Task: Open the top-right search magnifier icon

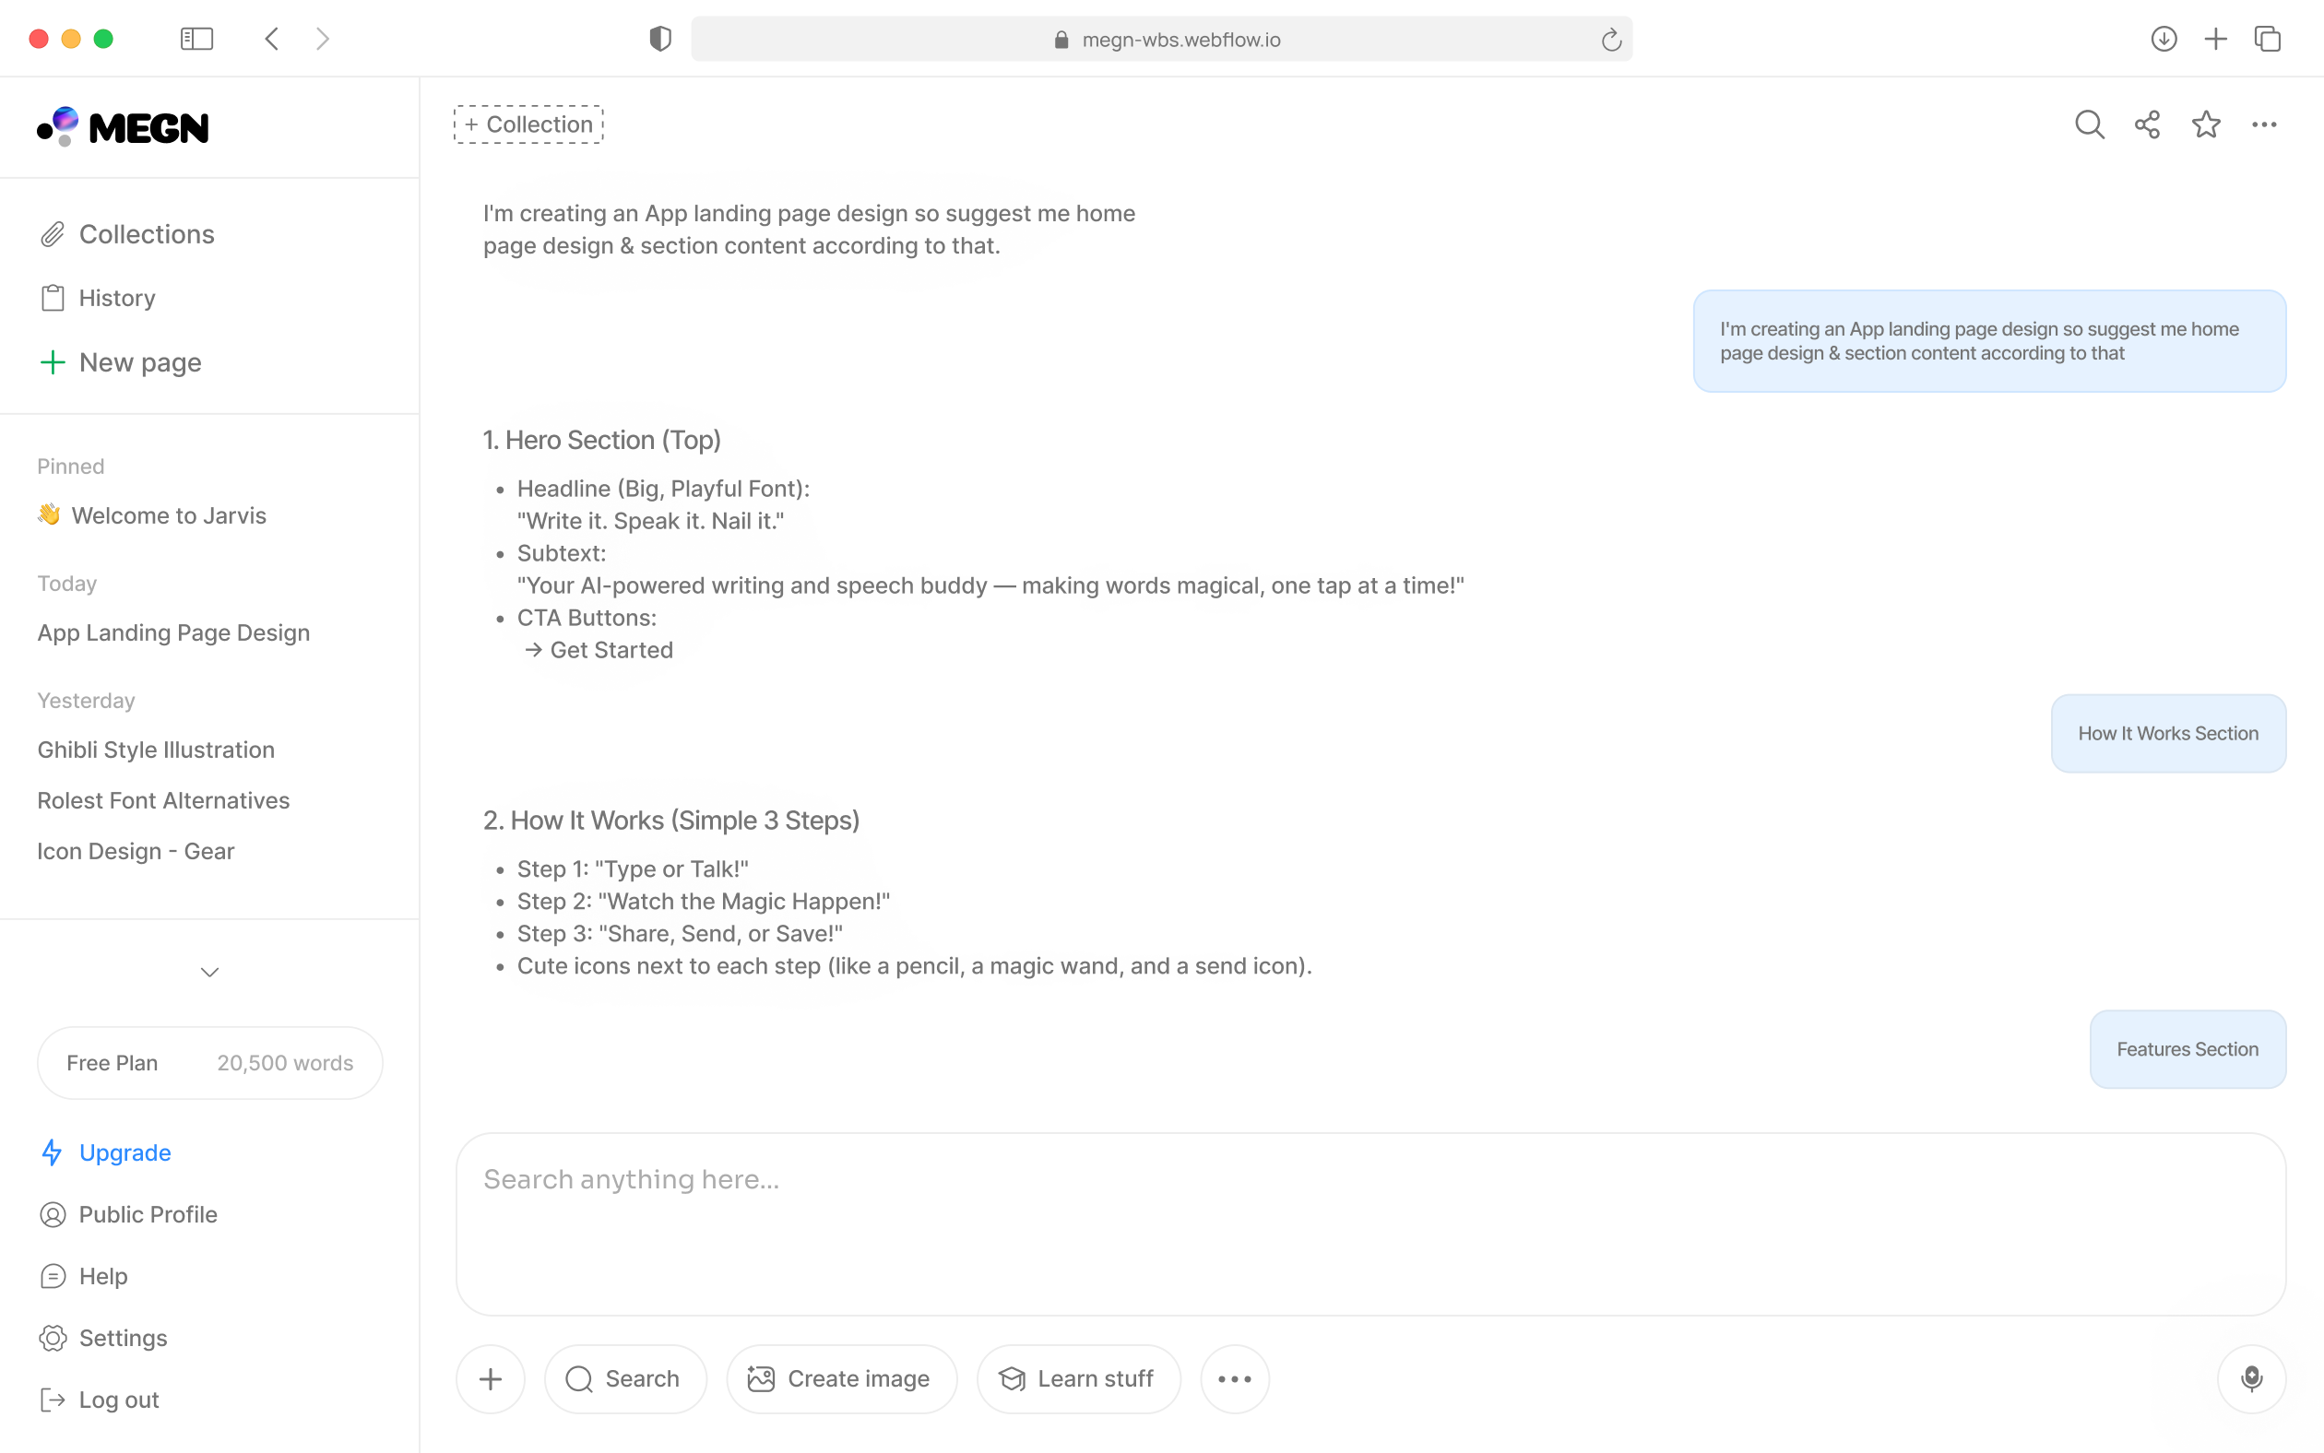Action: tap(2089, 124)
